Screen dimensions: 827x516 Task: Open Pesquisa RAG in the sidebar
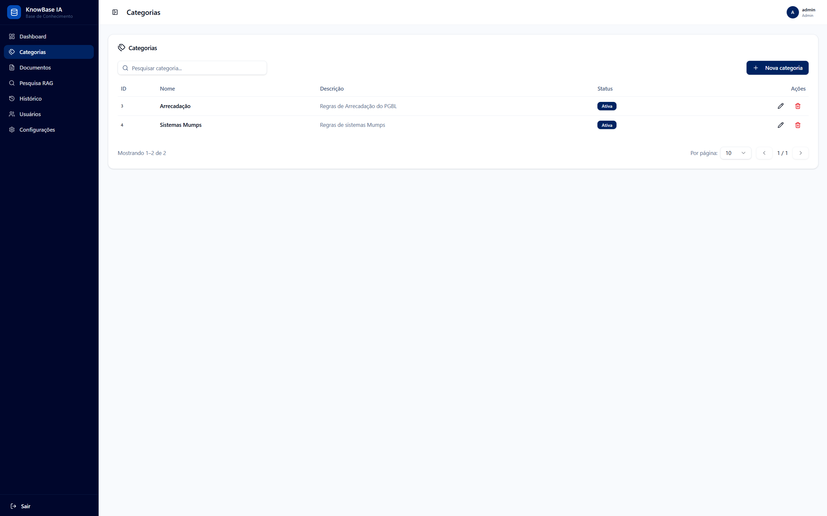(49, 83)
